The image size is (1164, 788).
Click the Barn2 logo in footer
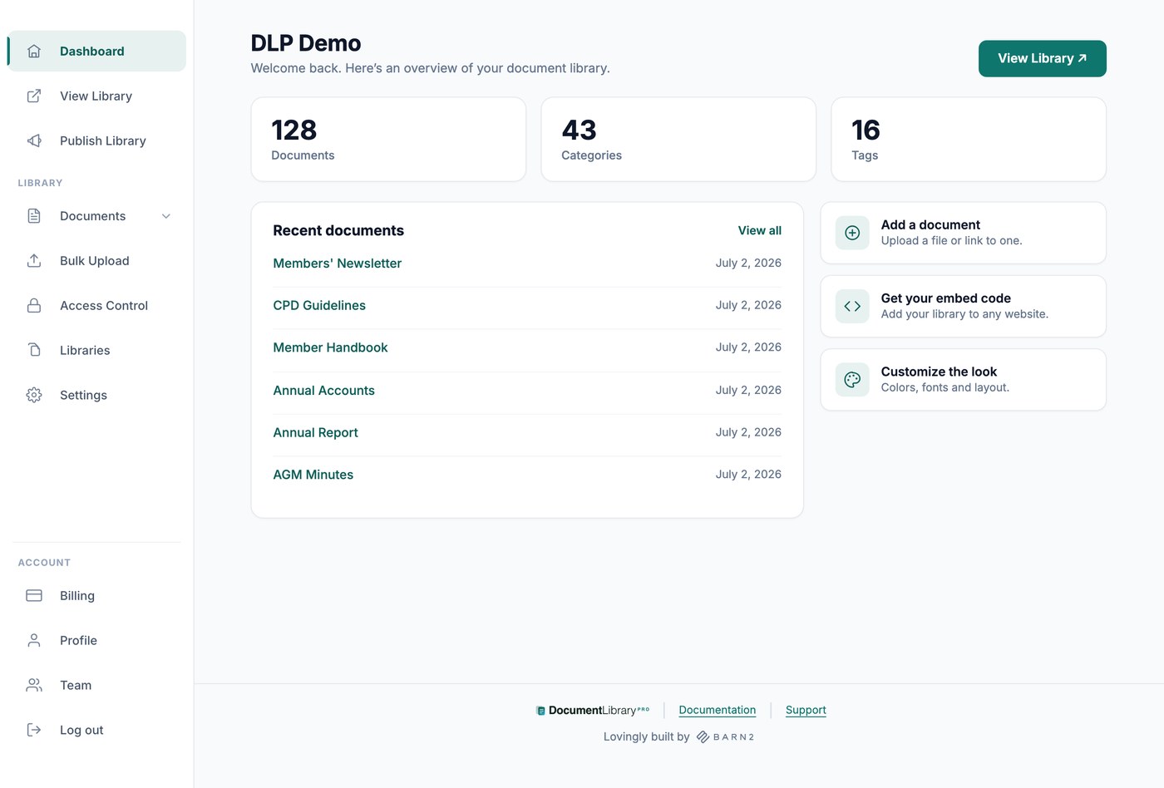[725, 736]
